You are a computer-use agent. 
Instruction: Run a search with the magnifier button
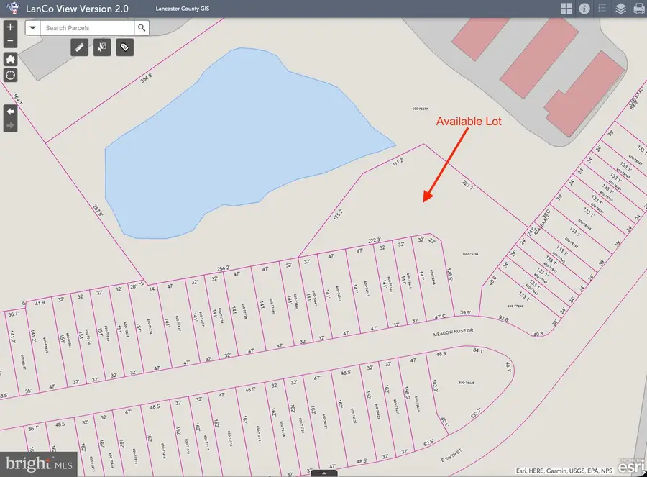coord(142,27)
